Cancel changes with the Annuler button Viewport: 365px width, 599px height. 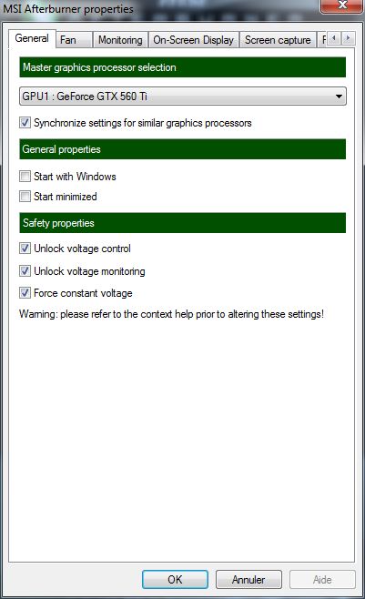248,580
